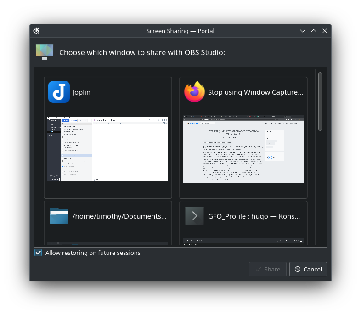Click the 'Allow restoring on future sessions' label
The height and width of the screenshot is (316, 361).
[93, 253]
